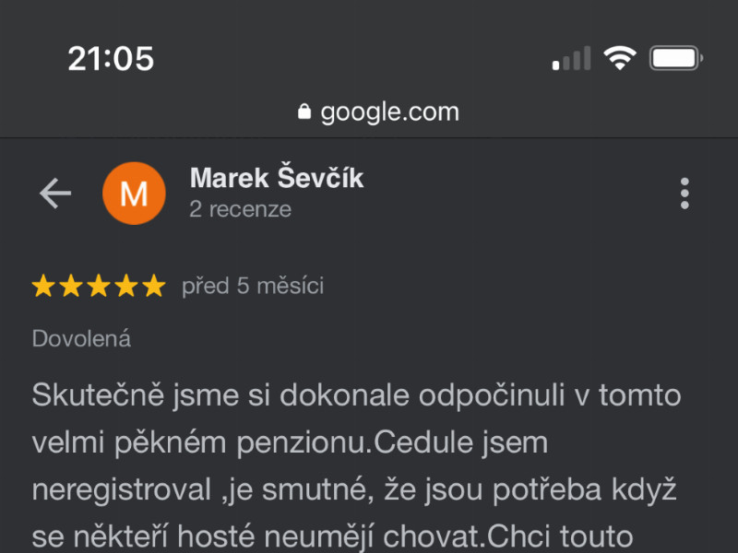Tap the orange M profile avatar
Viewport: 738px width, 553px height.
[134, 194]
